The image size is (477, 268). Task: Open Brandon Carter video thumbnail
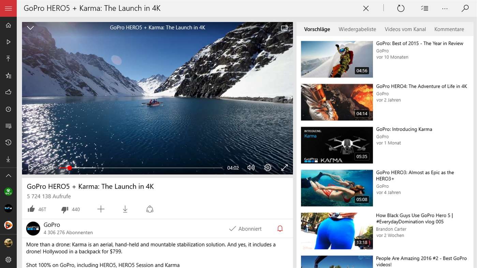pyautogui.click(x=337, y=231)
